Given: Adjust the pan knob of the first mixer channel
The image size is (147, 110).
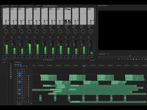Looking at the screenshot, I should [6, 31].
